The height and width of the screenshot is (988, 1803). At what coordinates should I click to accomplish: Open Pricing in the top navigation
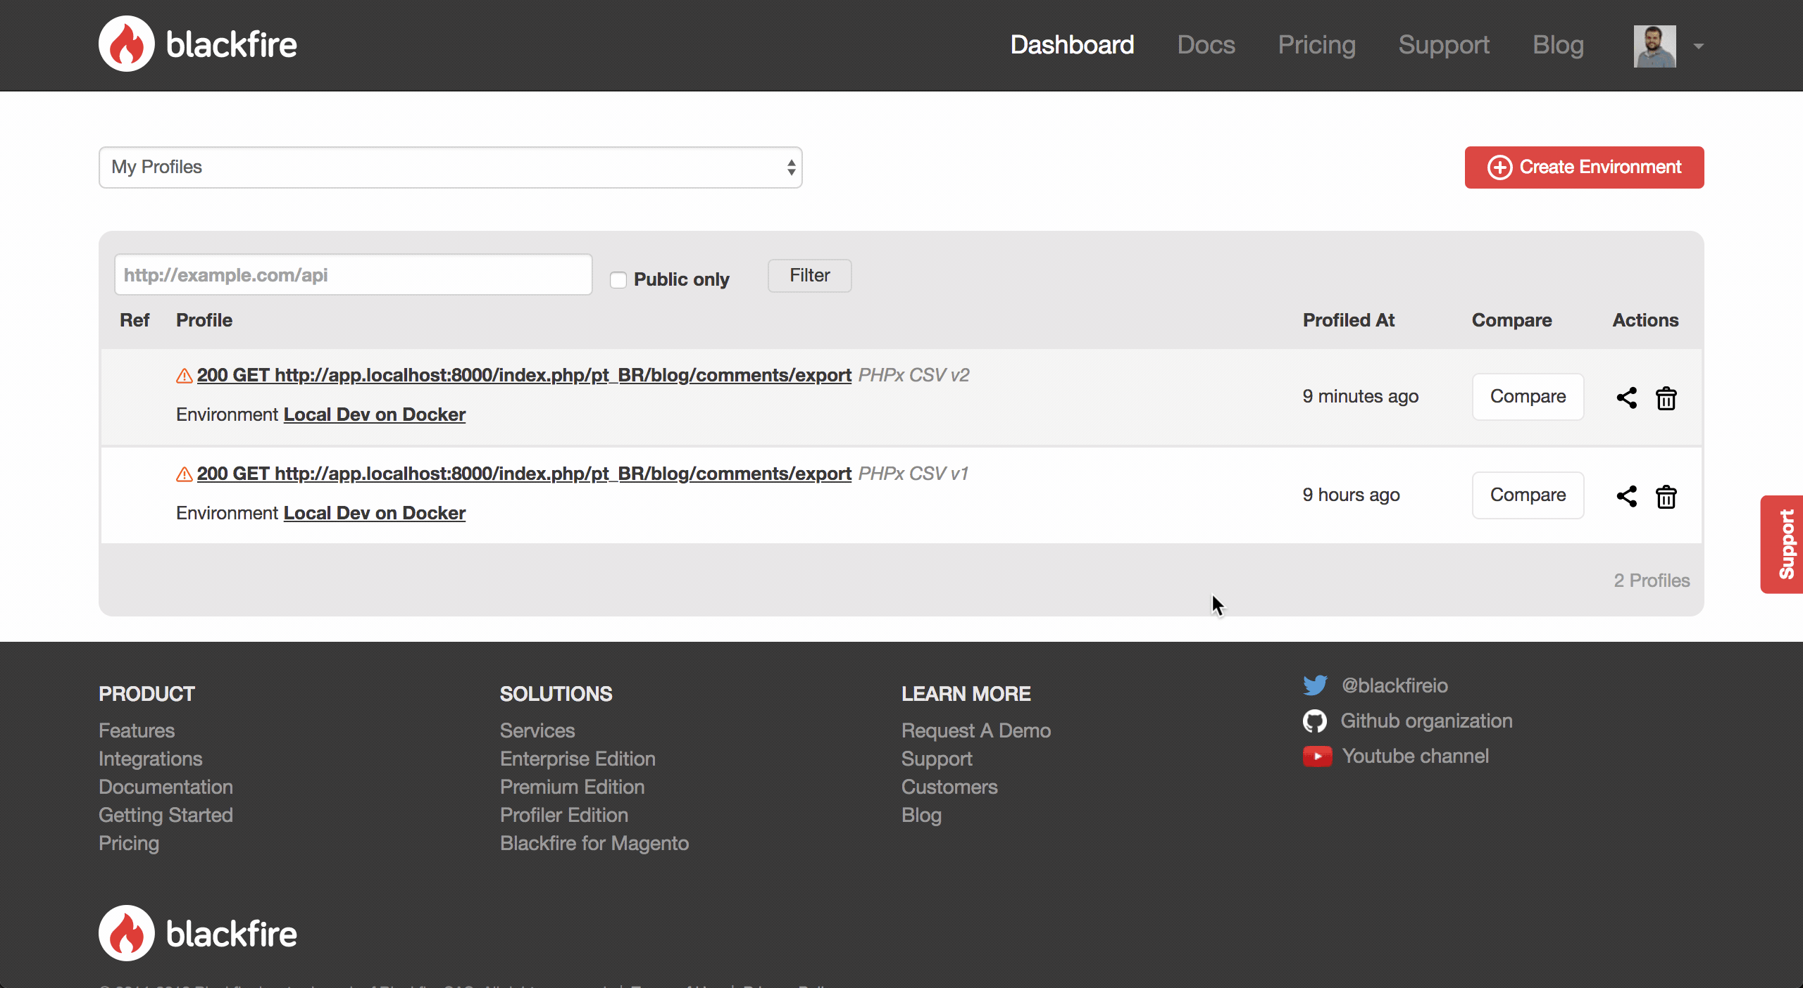click(x=1316, y=45)
